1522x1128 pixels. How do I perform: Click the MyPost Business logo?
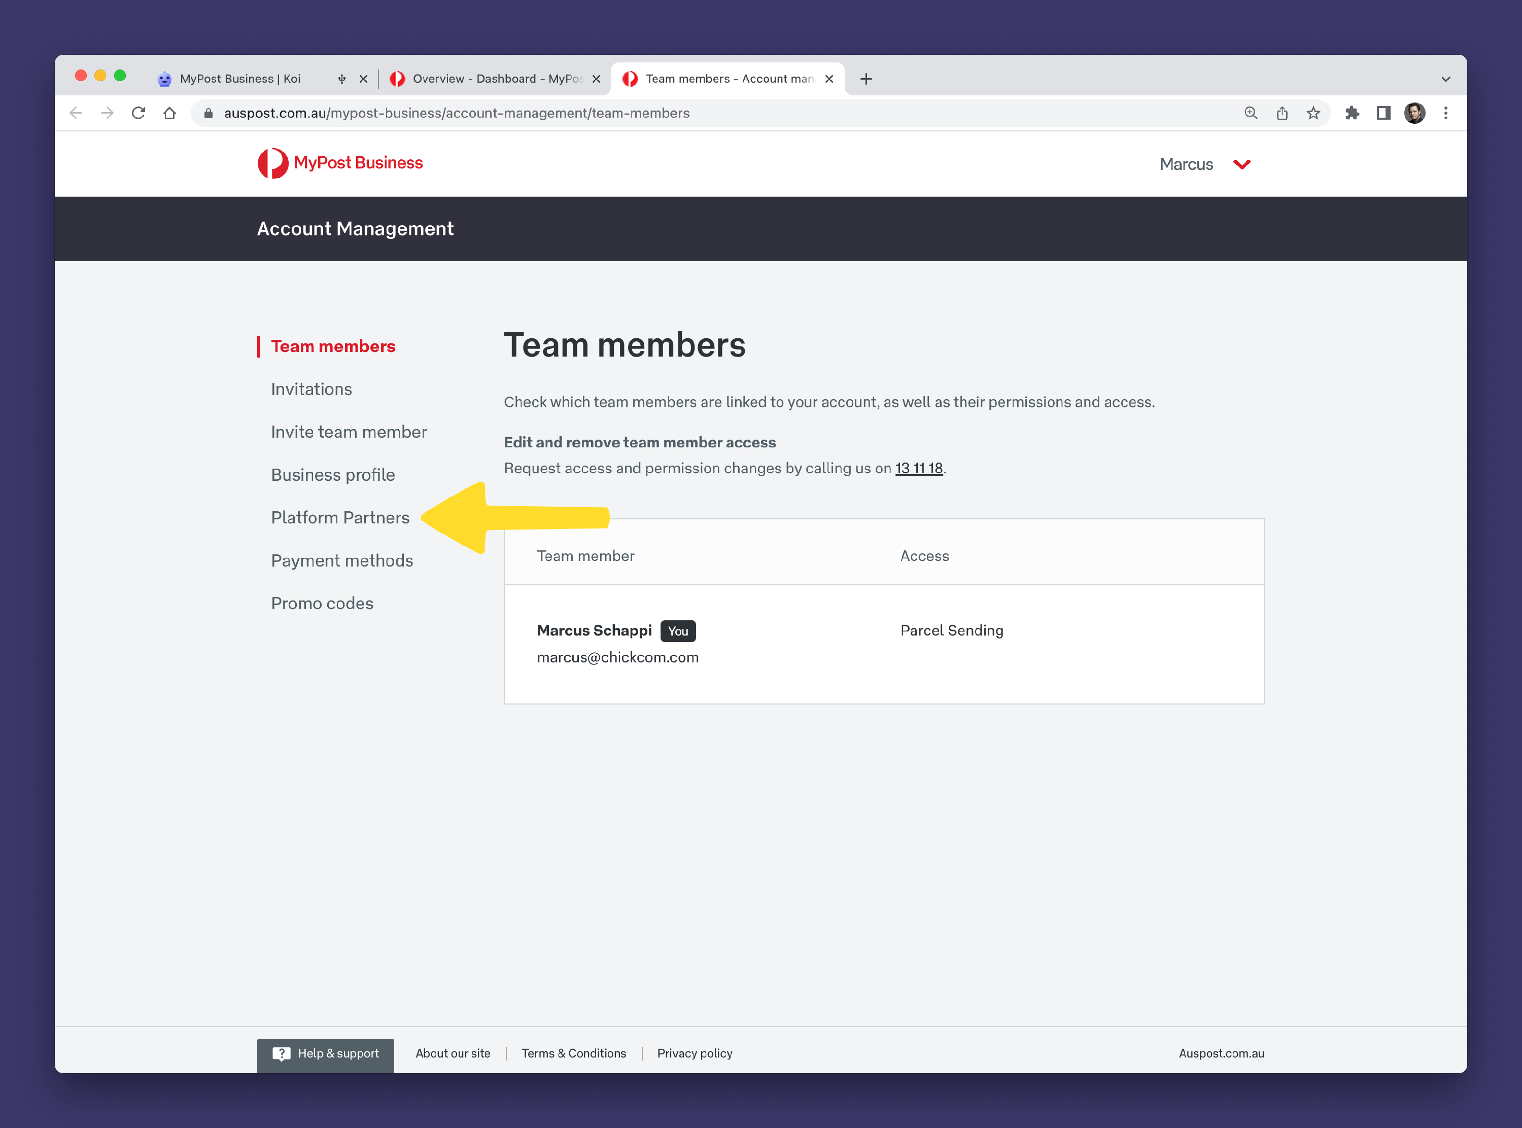(340, 163)
